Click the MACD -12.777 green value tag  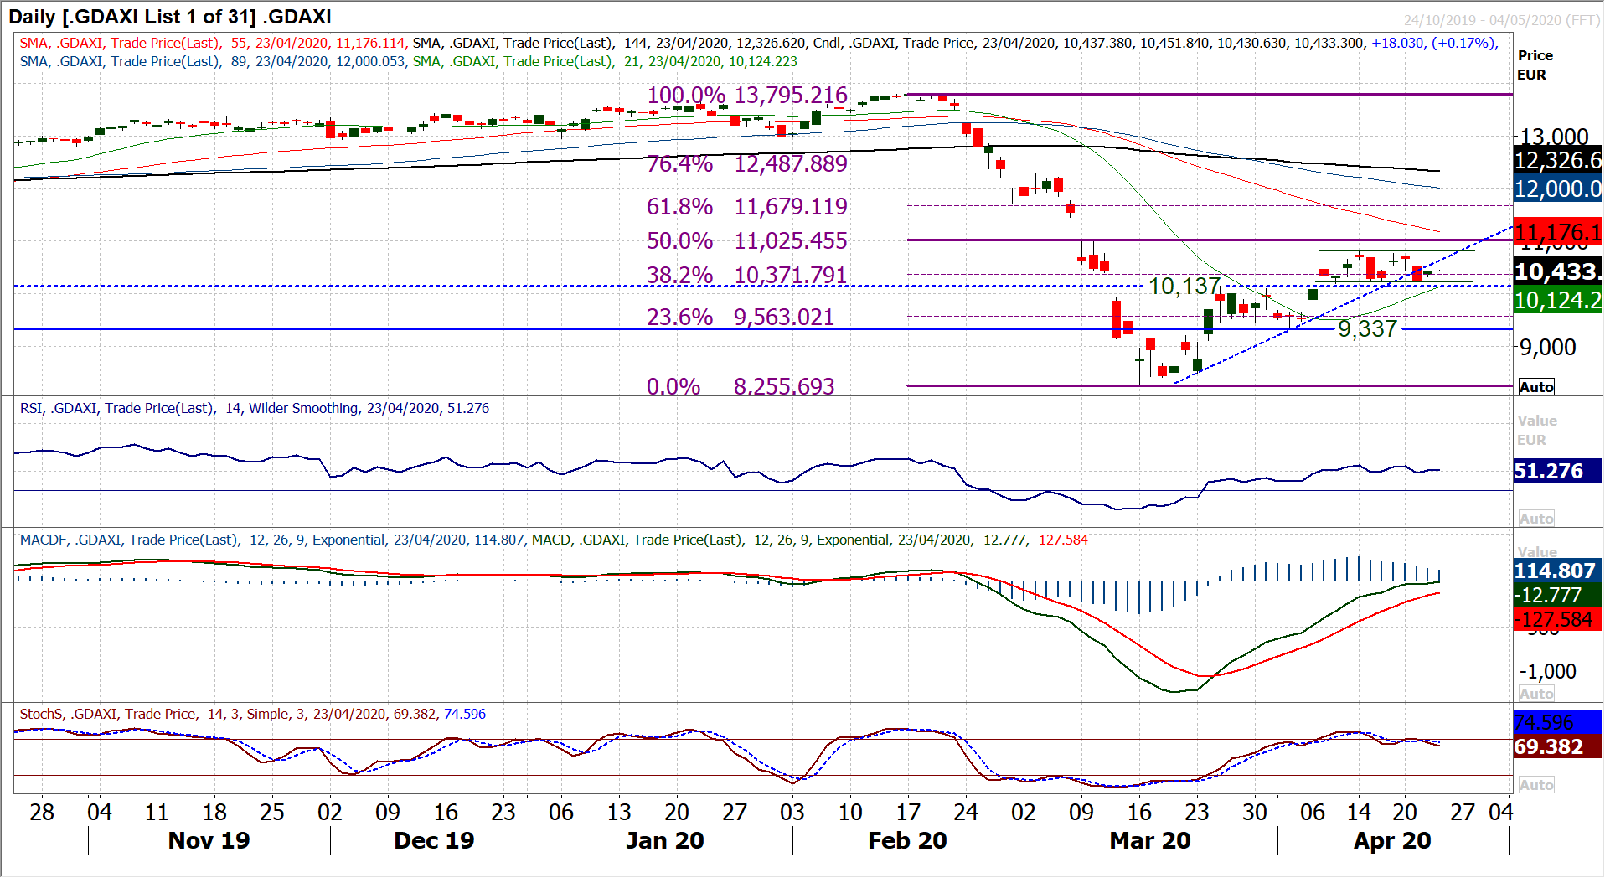[1558, 595]
